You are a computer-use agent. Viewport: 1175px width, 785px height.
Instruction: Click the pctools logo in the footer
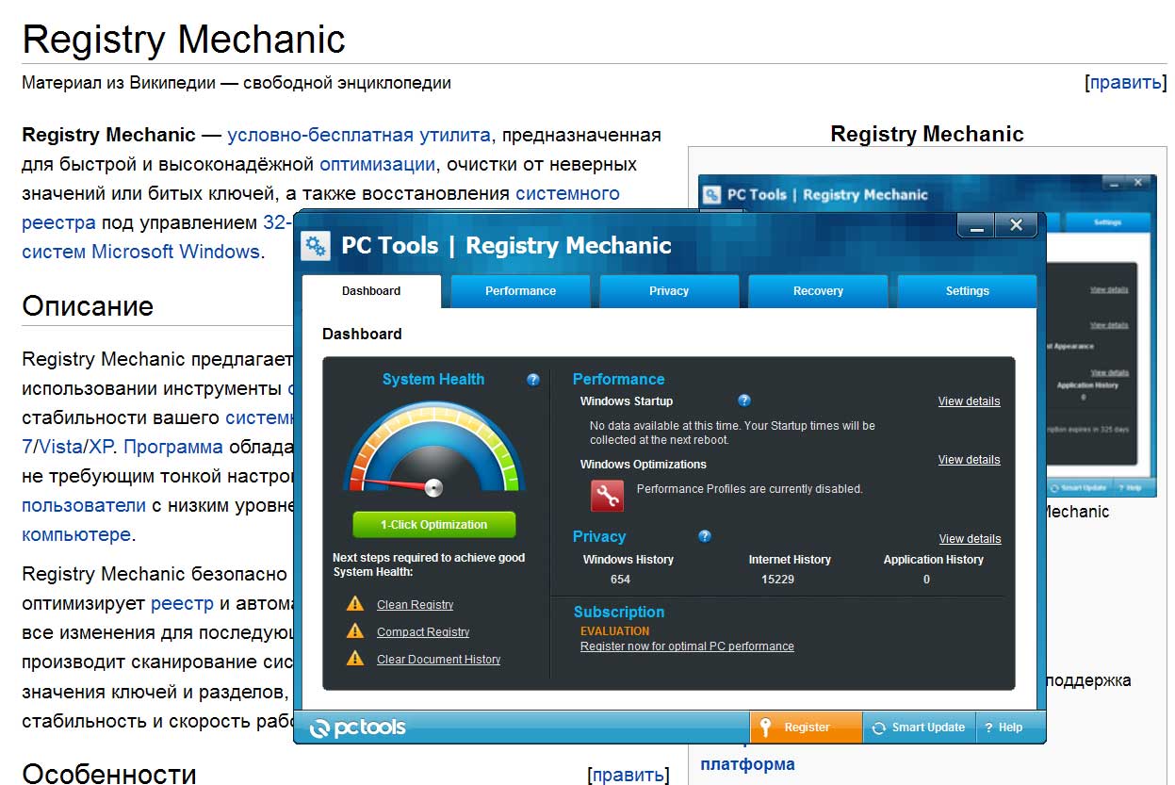[x=358, y=728]
